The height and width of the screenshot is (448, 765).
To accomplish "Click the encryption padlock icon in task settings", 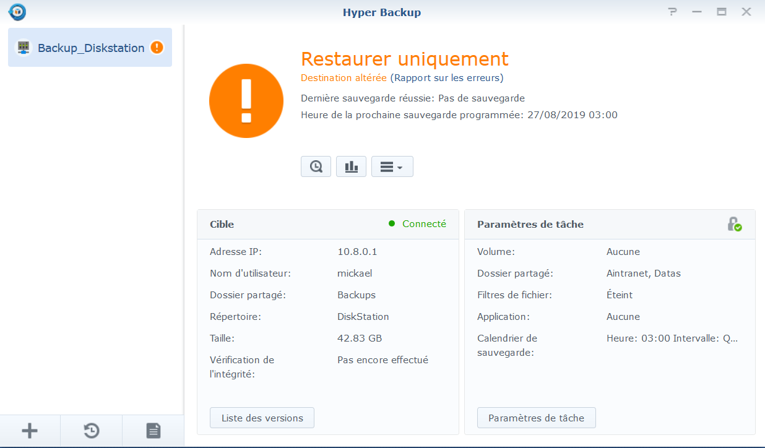I will click(x=734, y=224).
